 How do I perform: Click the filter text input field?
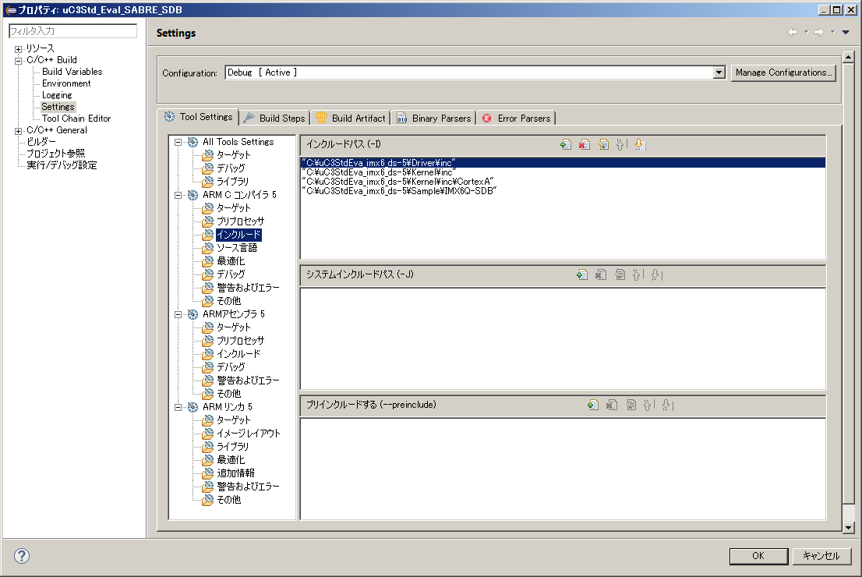tap(72, 31)
